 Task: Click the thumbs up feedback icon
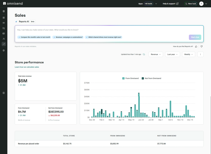click(196, 46)
